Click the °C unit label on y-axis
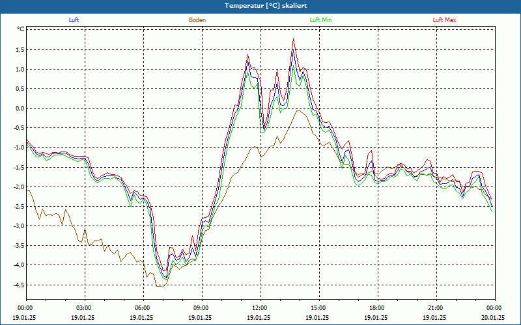Image resolution: width=521 pixels, height=325 pixels. [x=21, y=29]
